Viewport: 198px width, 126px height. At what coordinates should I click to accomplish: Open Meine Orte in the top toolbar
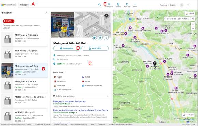pyautogui.click(x=127, y=5)
